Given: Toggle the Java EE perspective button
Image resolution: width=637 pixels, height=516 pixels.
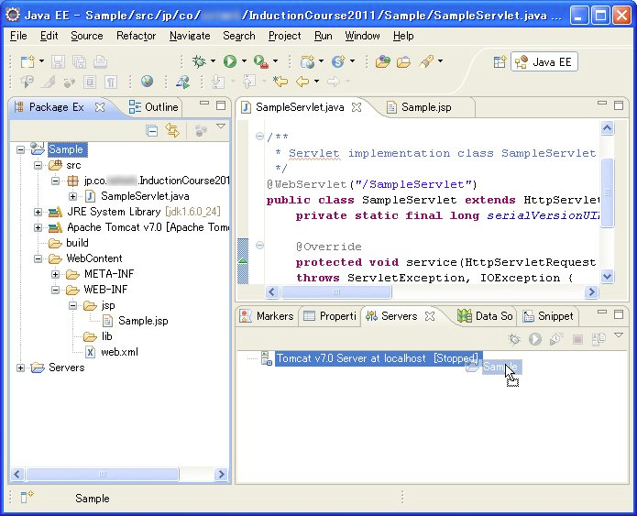Looking at the screenshot, I should [x=544, y=61].
